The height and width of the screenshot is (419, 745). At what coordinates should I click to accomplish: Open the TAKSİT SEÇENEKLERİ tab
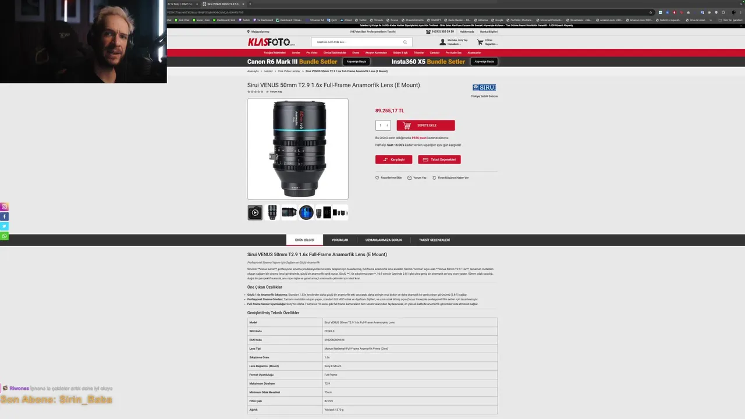click(x=434, y=240)
